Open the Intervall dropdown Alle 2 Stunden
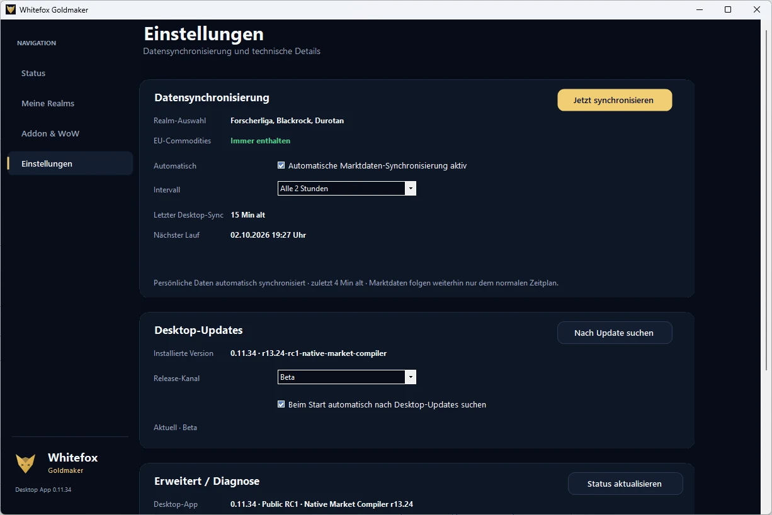This screenshot has height=515, width=772. tap(347, 188)
